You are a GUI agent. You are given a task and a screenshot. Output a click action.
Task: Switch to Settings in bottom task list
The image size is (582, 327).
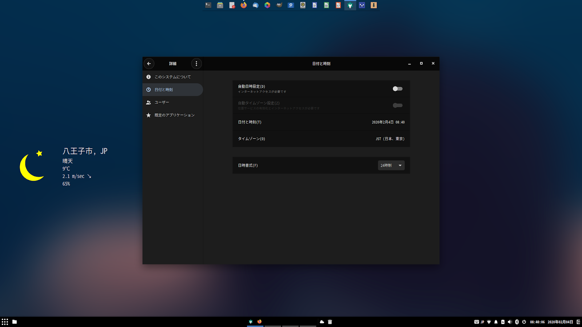[x=251, y=322]
